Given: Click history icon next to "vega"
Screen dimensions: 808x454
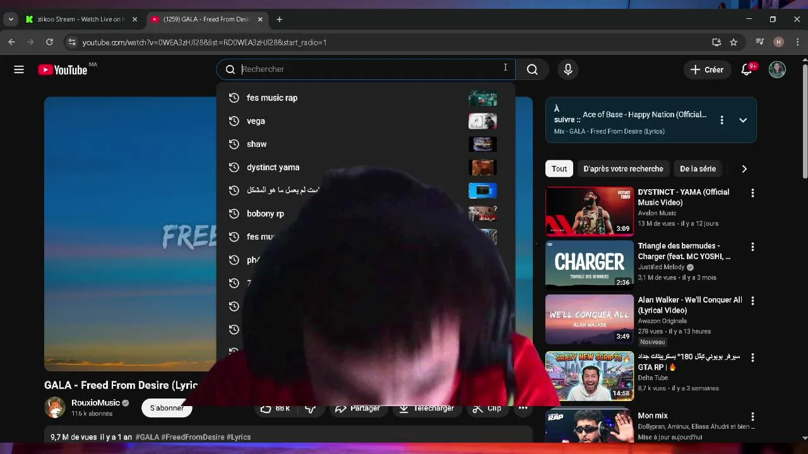Looking at the screenshot, I should [x=234, y=121].
